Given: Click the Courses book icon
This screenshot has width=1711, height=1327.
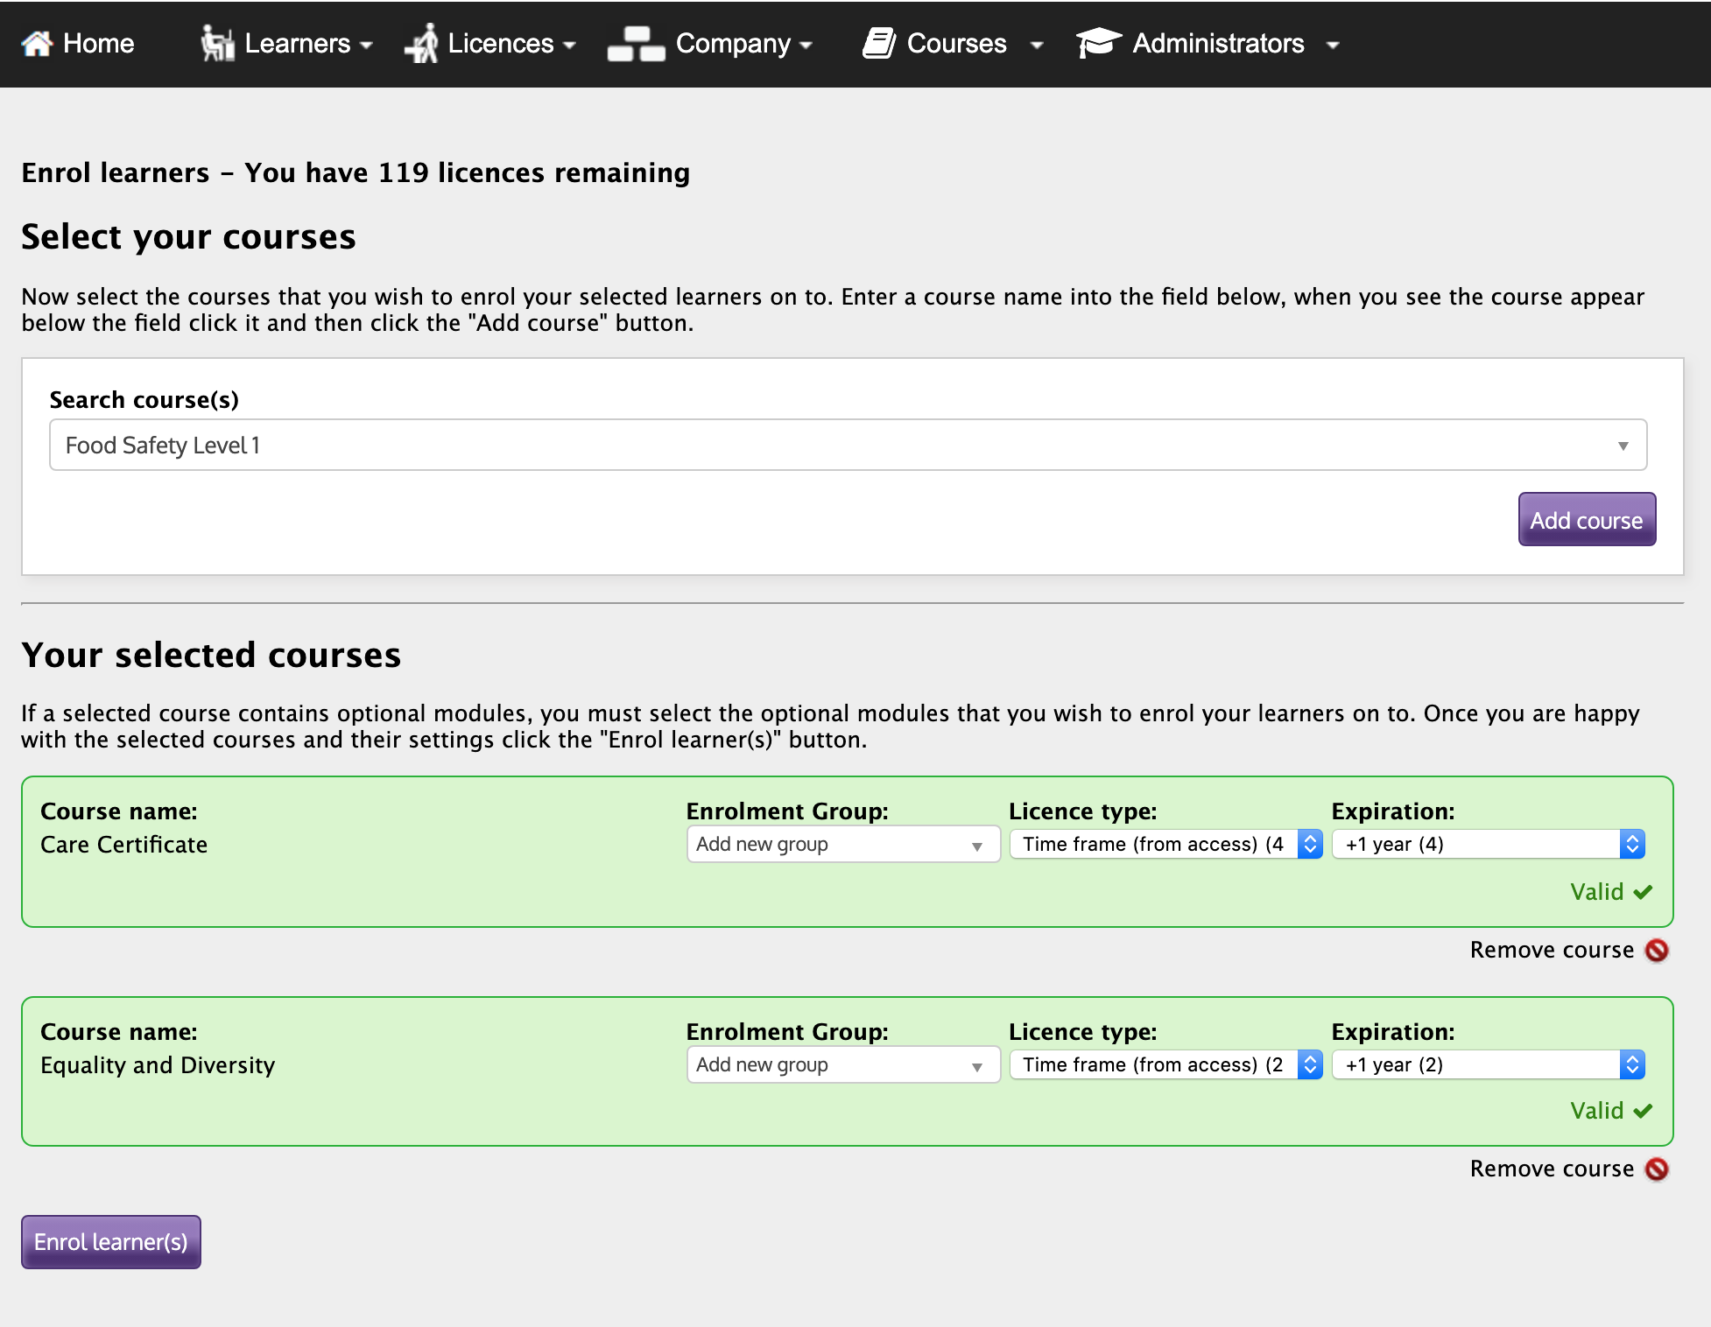Looking at the screenshot, I should coord(879,43).
